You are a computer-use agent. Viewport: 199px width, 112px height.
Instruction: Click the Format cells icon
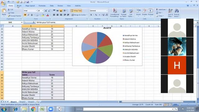150,11
